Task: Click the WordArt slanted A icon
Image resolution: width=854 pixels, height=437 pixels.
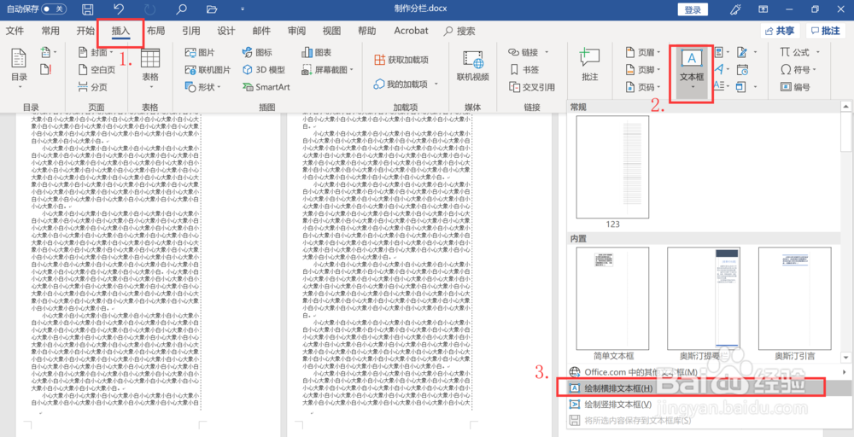Action: [x=720, y=70]
